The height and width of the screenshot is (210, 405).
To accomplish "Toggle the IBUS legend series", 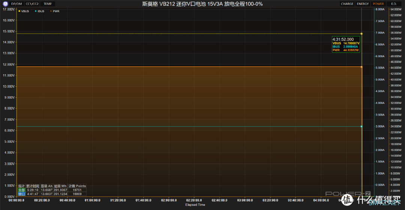I will tap(39, 11).
